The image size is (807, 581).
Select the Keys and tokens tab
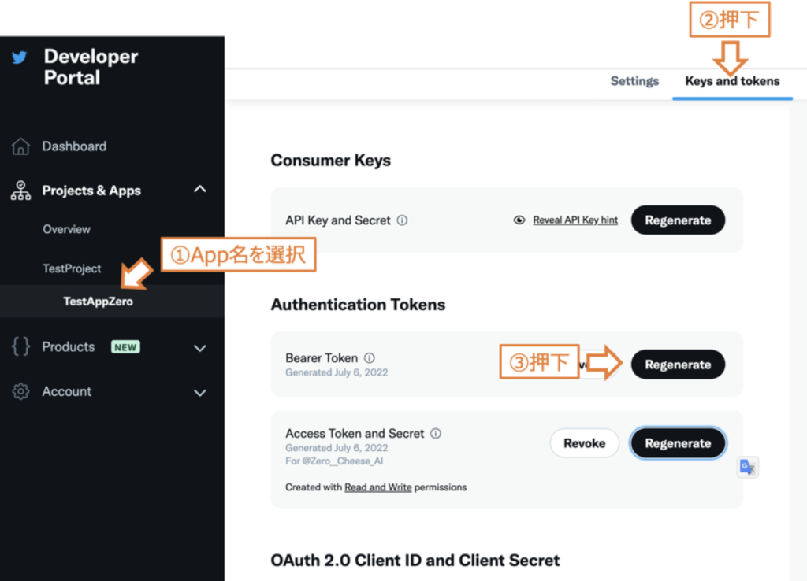point(732,81)
